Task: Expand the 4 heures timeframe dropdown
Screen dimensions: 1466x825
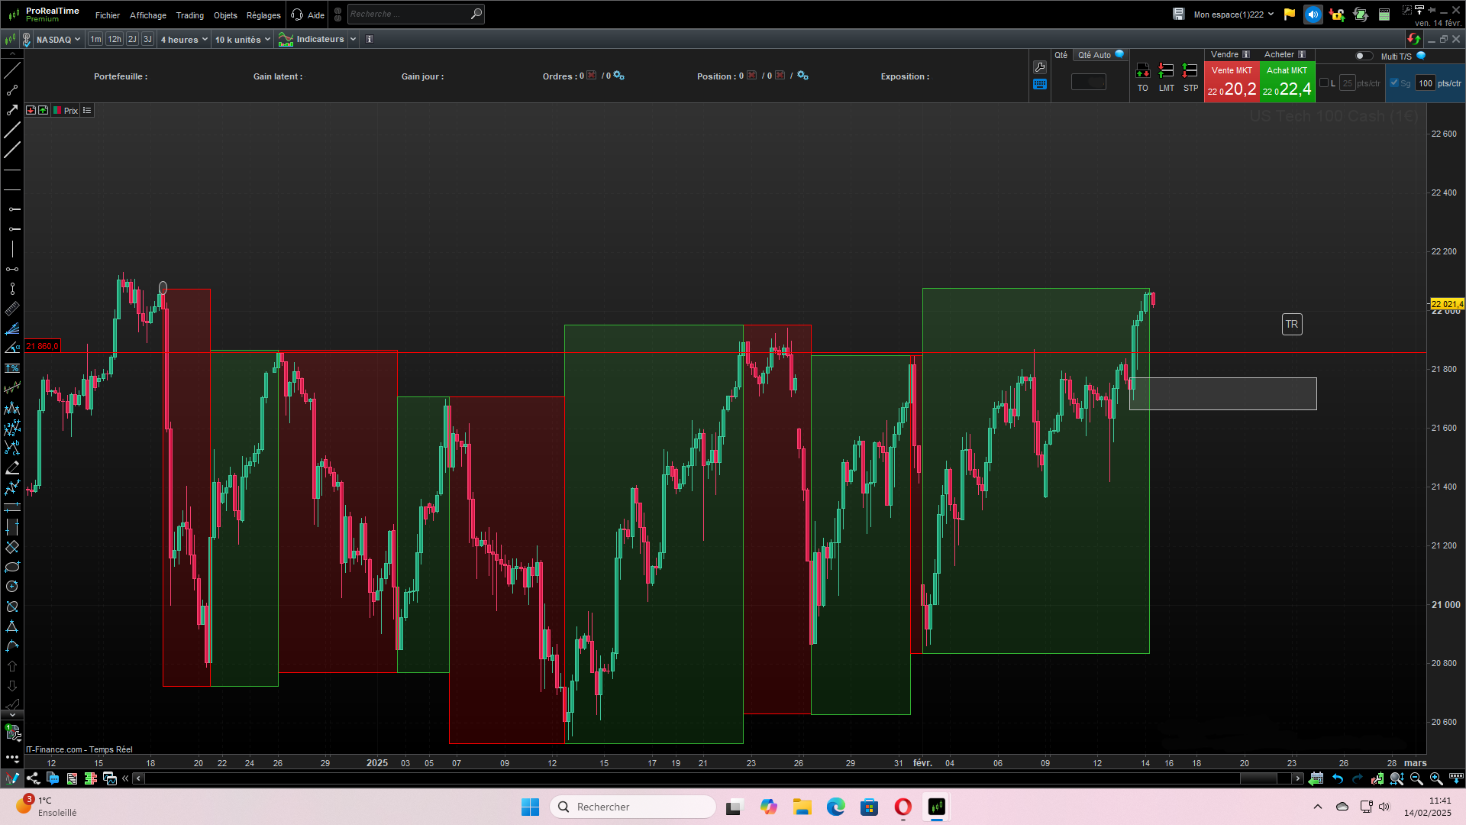Action: click(x=184, y=39)
